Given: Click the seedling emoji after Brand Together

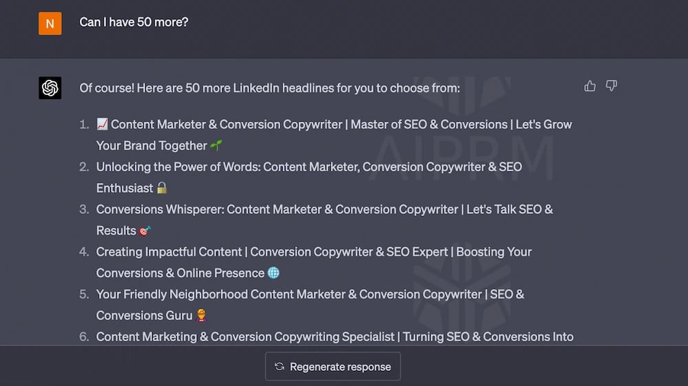Looking at the screenshot, I should (x=216, y=145).
